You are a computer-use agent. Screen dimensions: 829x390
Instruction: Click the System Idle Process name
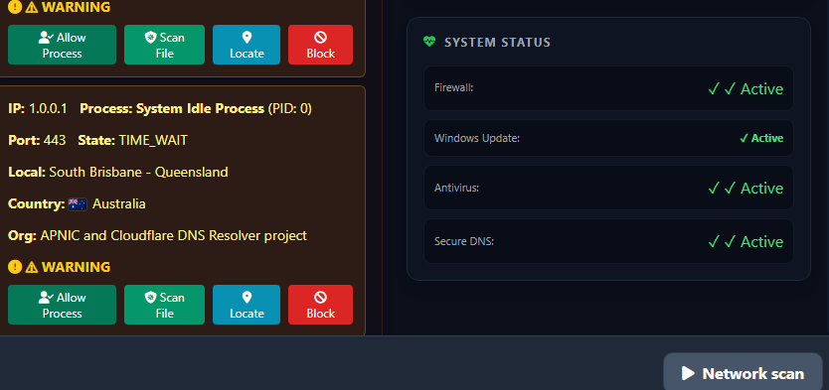[200, 109]
